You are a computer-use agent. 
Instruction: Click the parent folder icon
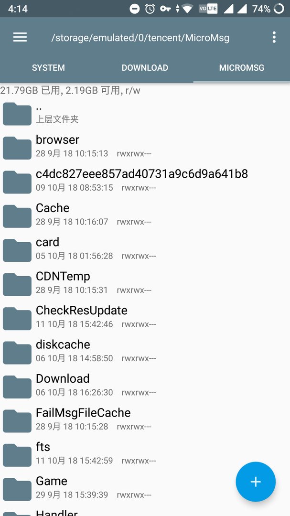coord(17,114)
